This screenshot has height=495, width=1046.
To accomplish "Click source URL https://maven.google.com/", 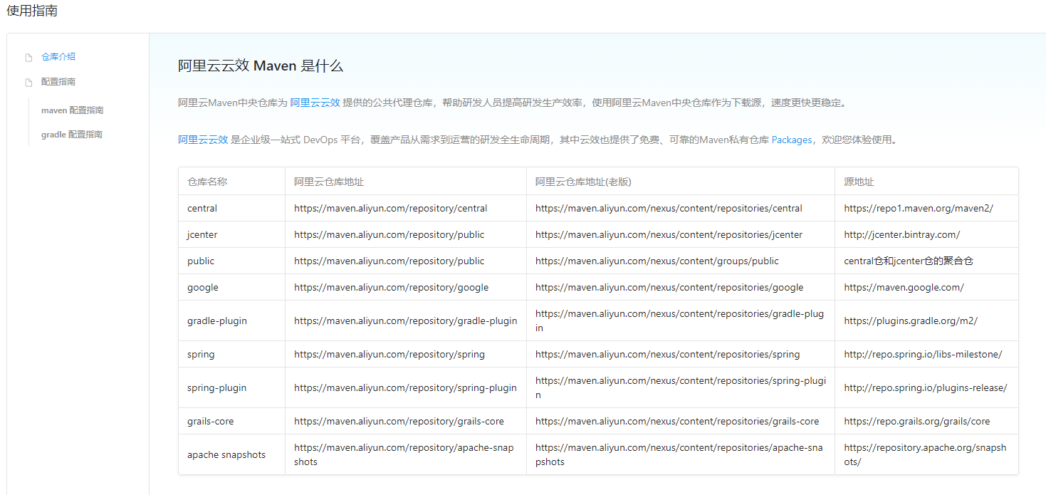I will (904, 288).
